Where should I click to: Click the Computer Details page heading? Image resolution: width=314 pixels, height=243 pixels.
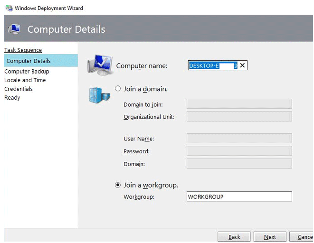coord(67,29)
